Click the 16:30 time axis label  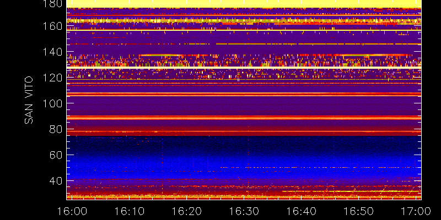(x=244, y=211)
